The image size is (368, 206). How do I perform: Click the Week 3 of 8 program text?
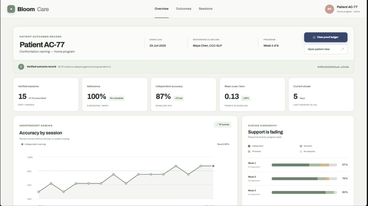point(271,46)
